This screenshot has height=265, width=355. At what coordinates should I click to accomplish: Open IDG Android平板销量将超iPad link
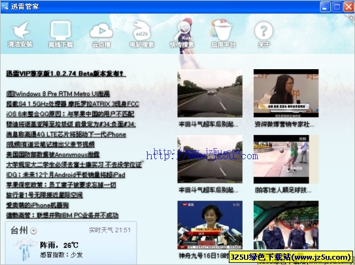(x=65, y=175)
